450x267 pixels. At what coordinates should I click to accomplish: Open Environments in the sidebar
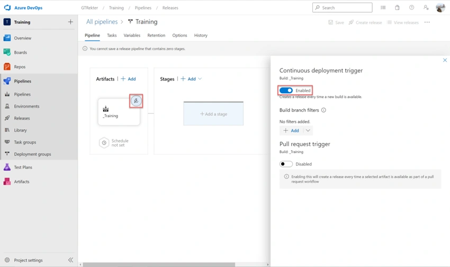tap(26, 106)
